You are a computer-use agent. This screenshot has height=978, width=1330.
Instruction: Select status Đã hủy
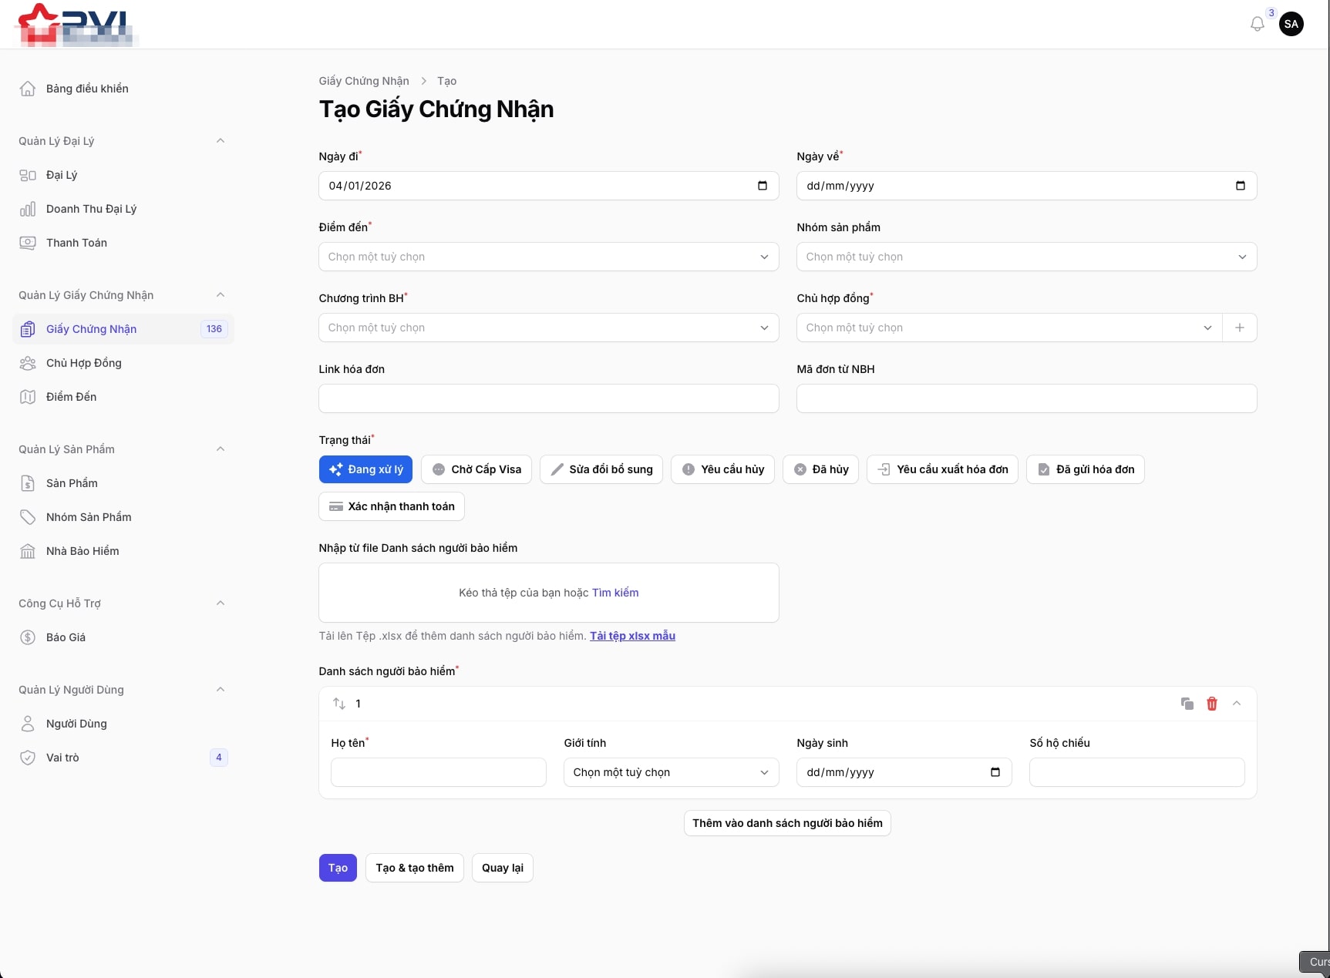(x=820, y=469)
